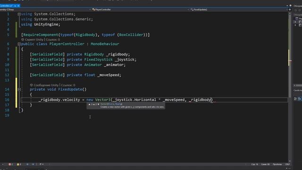Viewport: 302px width, 170px height.
Task: Click the editor scrollbar down arrow
Action: (290, 161)
